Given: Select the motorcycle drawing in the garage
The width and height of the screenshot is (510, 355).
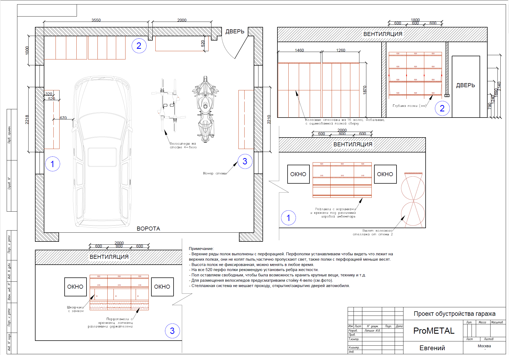Looking at the screenshot, I should 205,109.
